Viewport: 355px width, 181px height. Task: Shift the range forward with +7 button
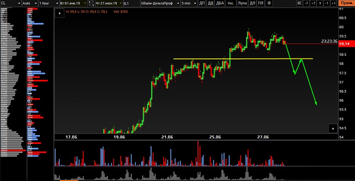(x=313, y=3)
